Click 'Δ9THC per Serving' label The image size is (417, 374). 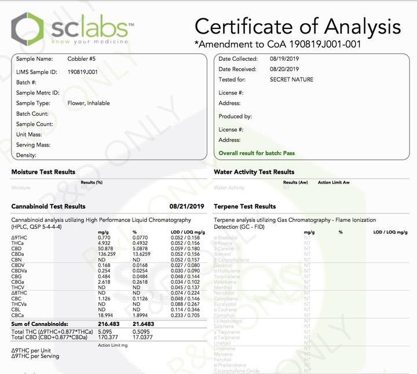35,356
